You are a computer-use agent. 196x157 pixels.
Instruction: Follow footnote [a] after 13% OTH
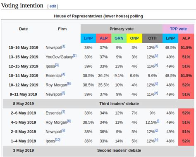156,47
